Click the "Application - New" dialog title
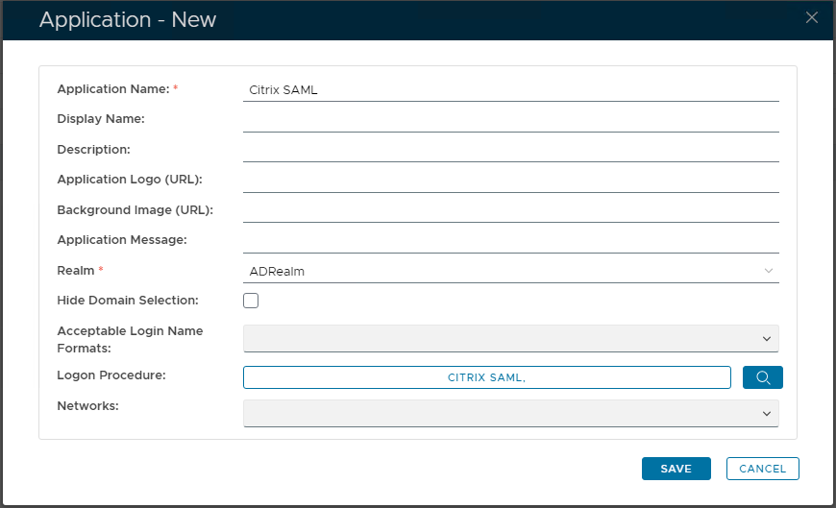The width and height of the screenshot is (836, 508). (128, 20)
